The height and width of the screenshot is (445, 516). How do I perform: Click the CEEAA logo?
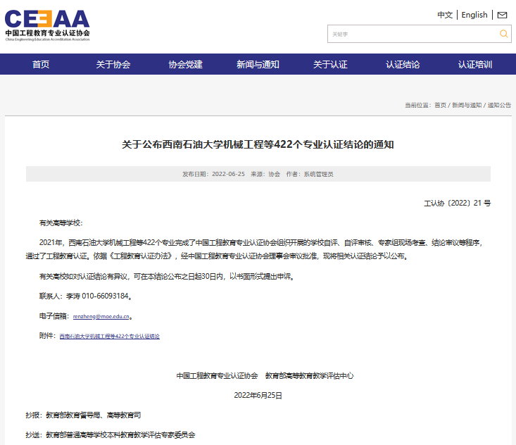click(48, 25)
